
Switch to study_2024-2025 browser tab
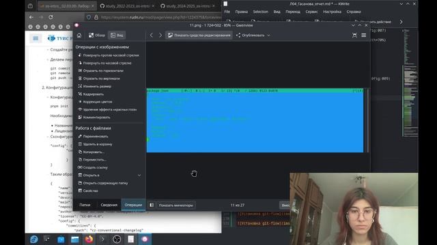(x=188, y=6)
